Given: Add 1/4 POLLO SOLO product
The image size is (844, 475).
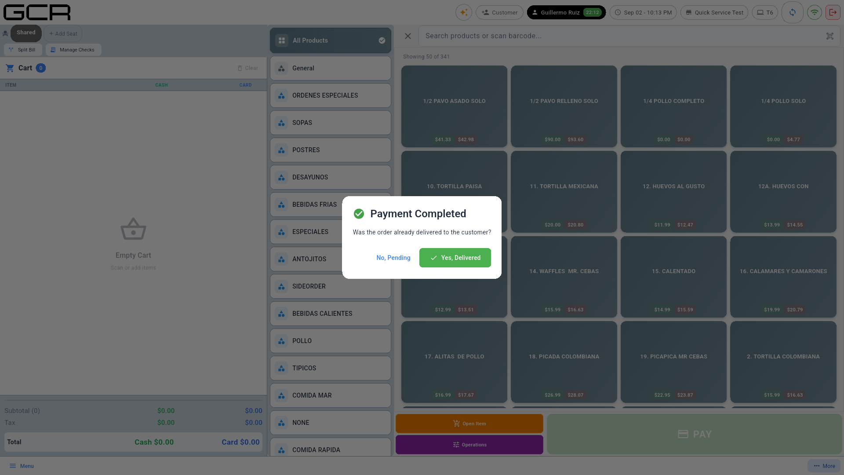Looking at the screenshot, I should coord(783,106).
